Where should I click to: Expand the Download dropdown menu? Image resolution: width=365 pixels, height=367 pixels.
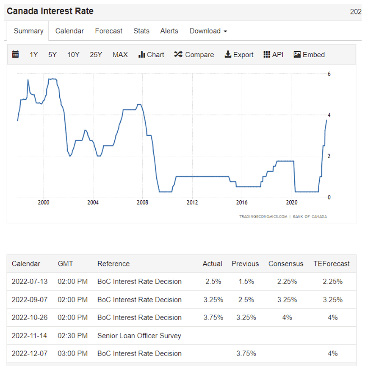click(208, 31)
